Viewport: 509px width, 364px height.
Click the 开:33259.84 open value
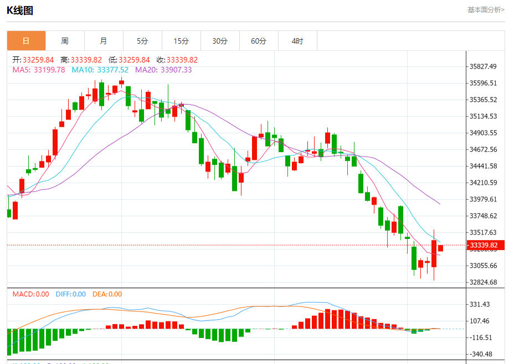33,60
